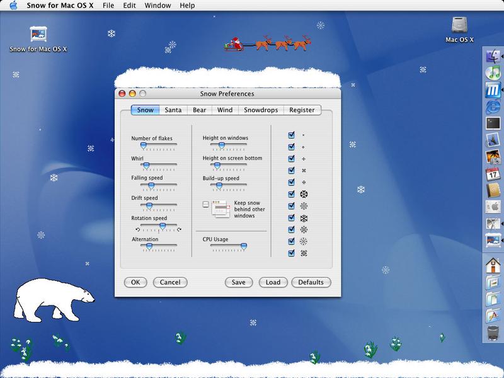Click the Rotation speed slider thumb

pos(163,227)
